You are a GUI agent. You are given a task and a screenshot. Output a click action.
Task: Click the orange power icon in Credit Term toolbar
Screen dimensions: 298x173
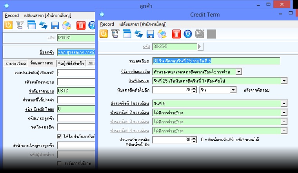click(x=104, y=34)
